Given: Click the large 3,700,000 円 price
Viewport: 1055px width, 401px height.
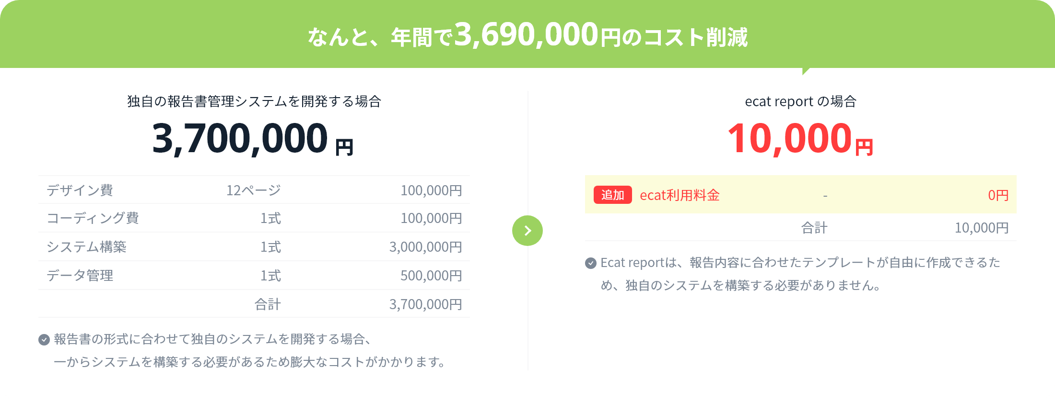Looking at the screenshot, I should (x=253, y=139).
